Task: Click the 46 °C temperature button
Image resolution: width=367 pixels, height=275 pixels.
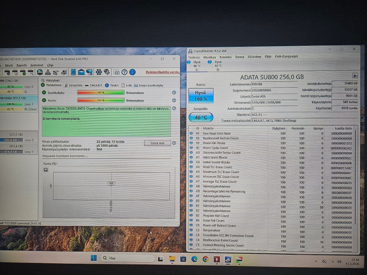Action: tap(201, 117)
